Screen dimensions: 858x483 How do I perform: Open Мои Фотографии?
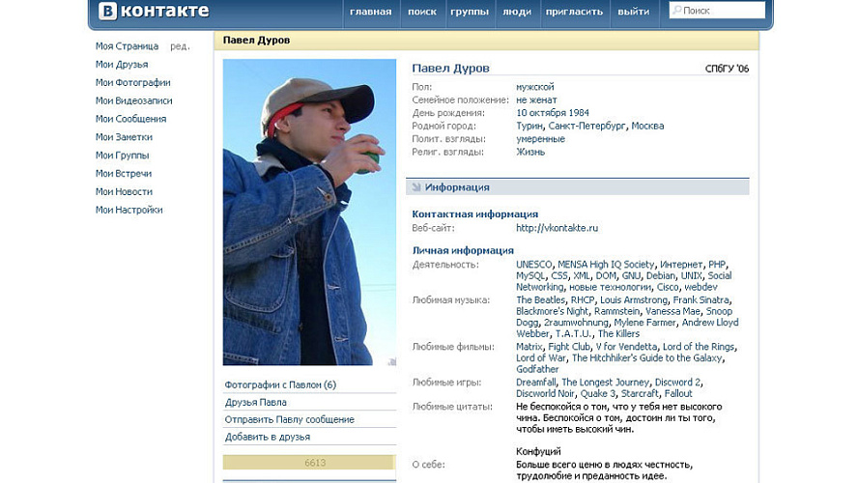[x=133, y=83]
